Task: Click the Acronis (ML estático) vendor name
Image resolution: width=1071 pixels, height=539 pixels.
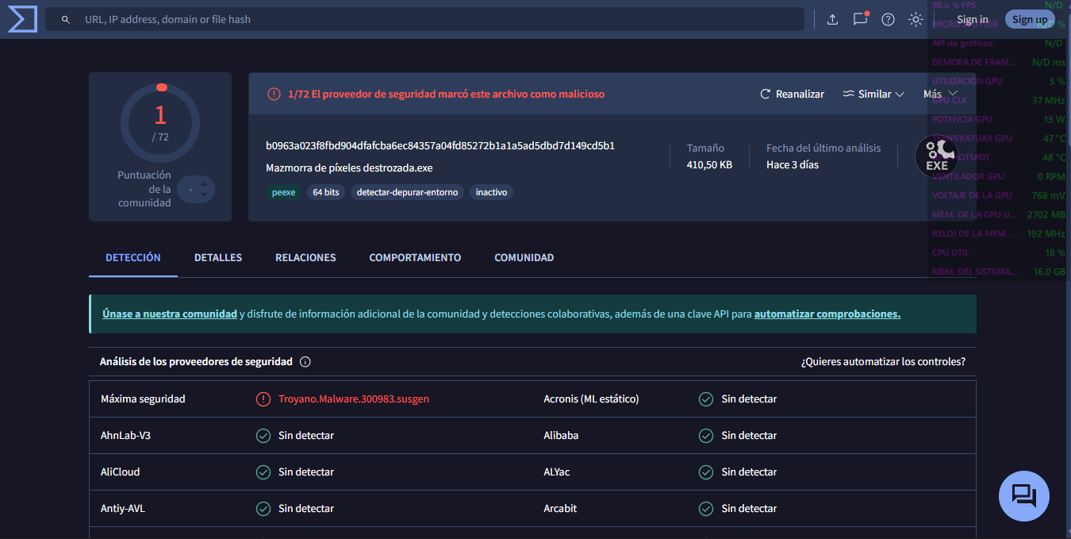Action: pyautogui.click(x=591, y=398)
